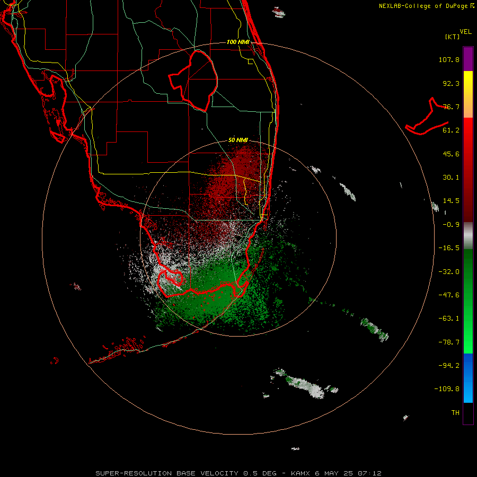Click the Lake Okeechobee outline on the map
The width and height of the screenshot is (477, 477).
[x=193, y=81]
